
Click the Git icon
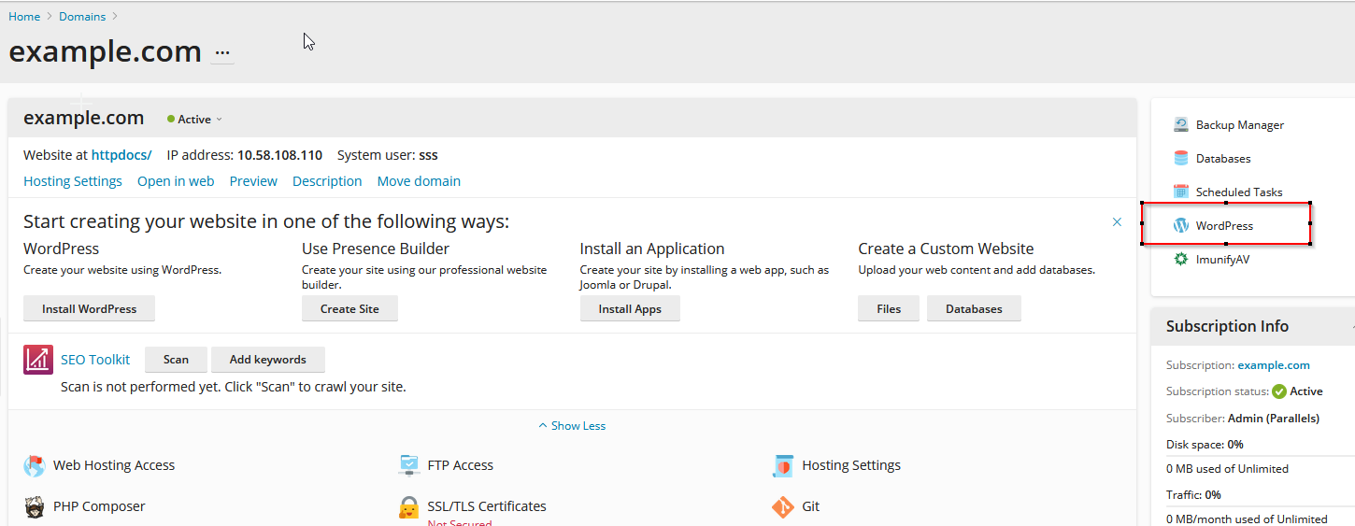[x=782, y=506]
